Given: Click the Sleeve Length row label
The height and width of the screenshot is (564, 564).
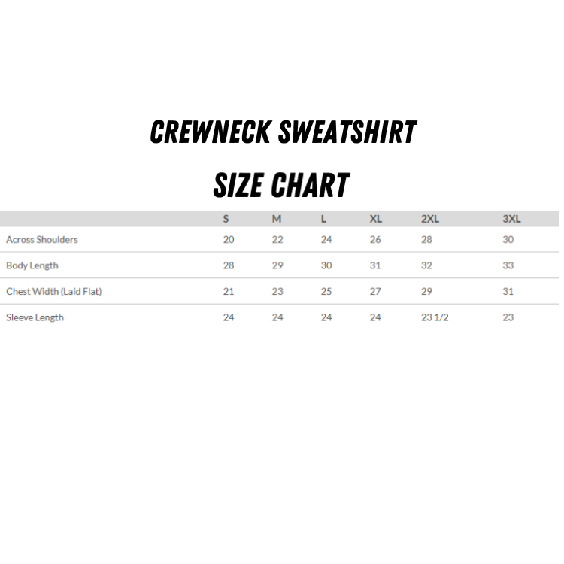Looking at the screenshot, I should (35, 317).
